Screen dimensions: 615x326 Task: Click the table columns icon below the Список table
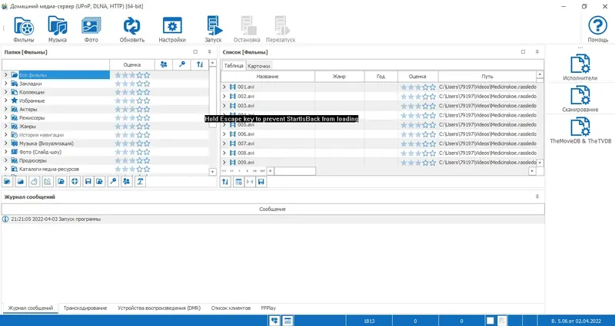click(238, 182)
